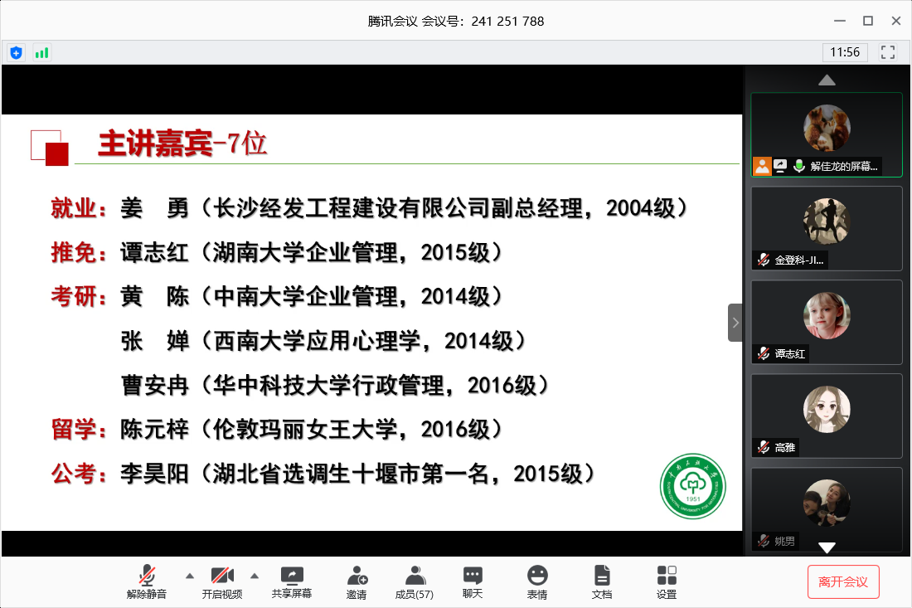This screenshot has width=912, height=608.
Task: Start sharing with 共享屏幕 button
Action: click(292, 581)
